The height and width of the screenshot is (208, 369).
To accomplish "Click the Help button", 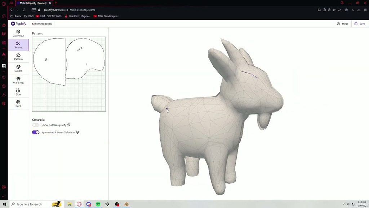I will click(342, 23).
